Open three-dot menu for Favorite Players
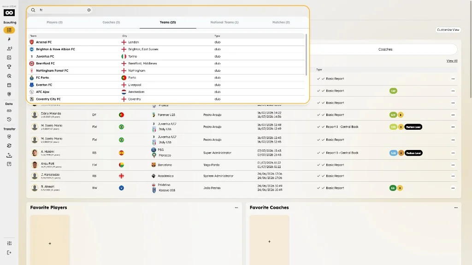 point(236,207)
